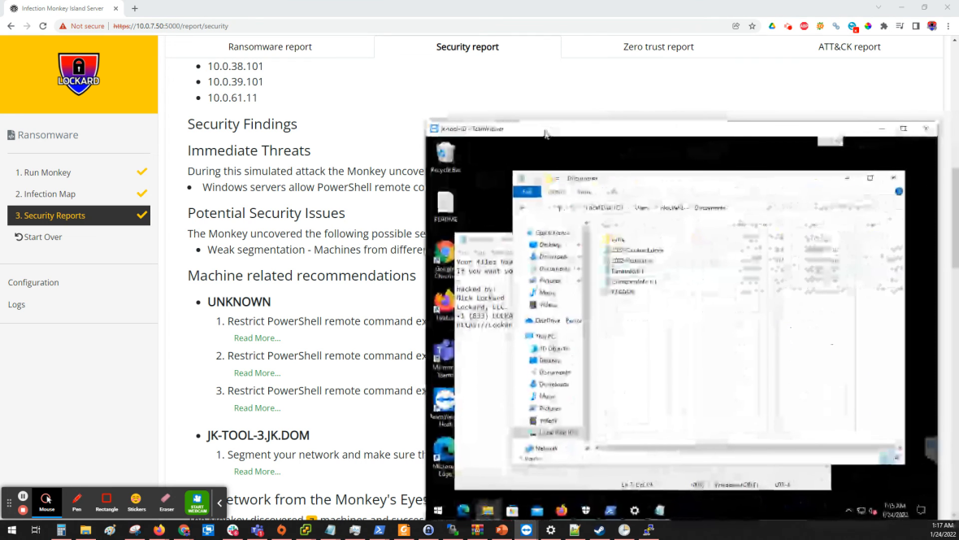
Task: Open the AdBlock Plus extension icon
Action: [x=805, y=26]
